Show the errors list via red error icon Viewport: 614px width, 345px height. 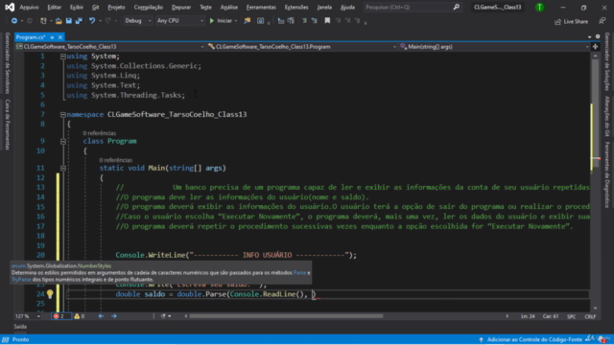click(x=56, y=316)
